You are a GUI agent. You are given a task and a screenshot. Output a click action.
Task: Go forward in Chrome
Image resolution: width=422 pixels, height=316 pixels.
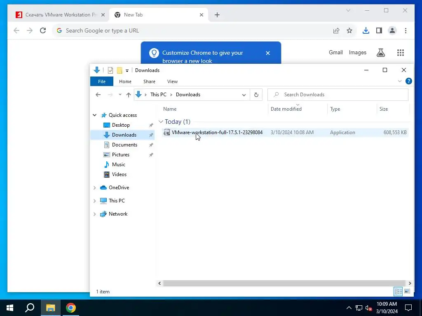tap(30, 30)
